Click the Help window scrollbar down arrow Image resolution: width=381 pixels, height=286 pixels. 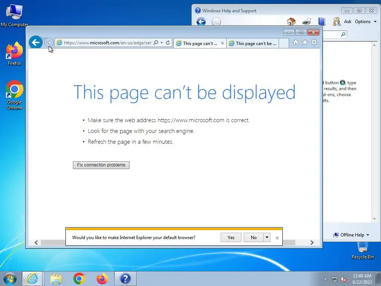tap(374, 219)
